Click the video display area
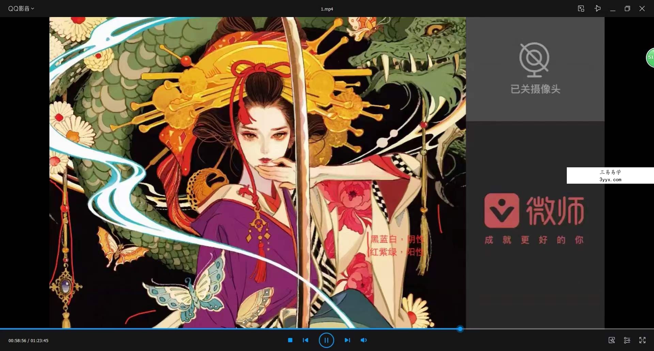This screenshot has height=351, width=654. (x=327, y=172)
